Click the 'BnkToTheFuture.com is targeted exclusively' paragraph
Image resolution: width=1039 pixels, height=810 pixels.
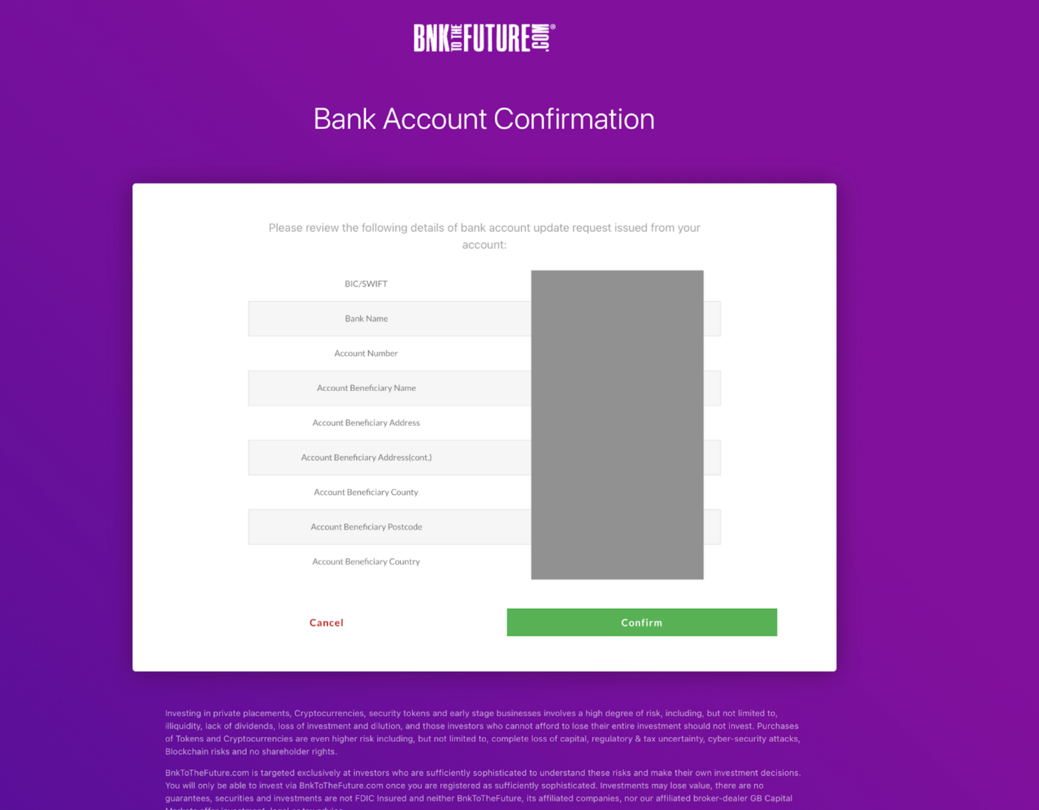482,785
